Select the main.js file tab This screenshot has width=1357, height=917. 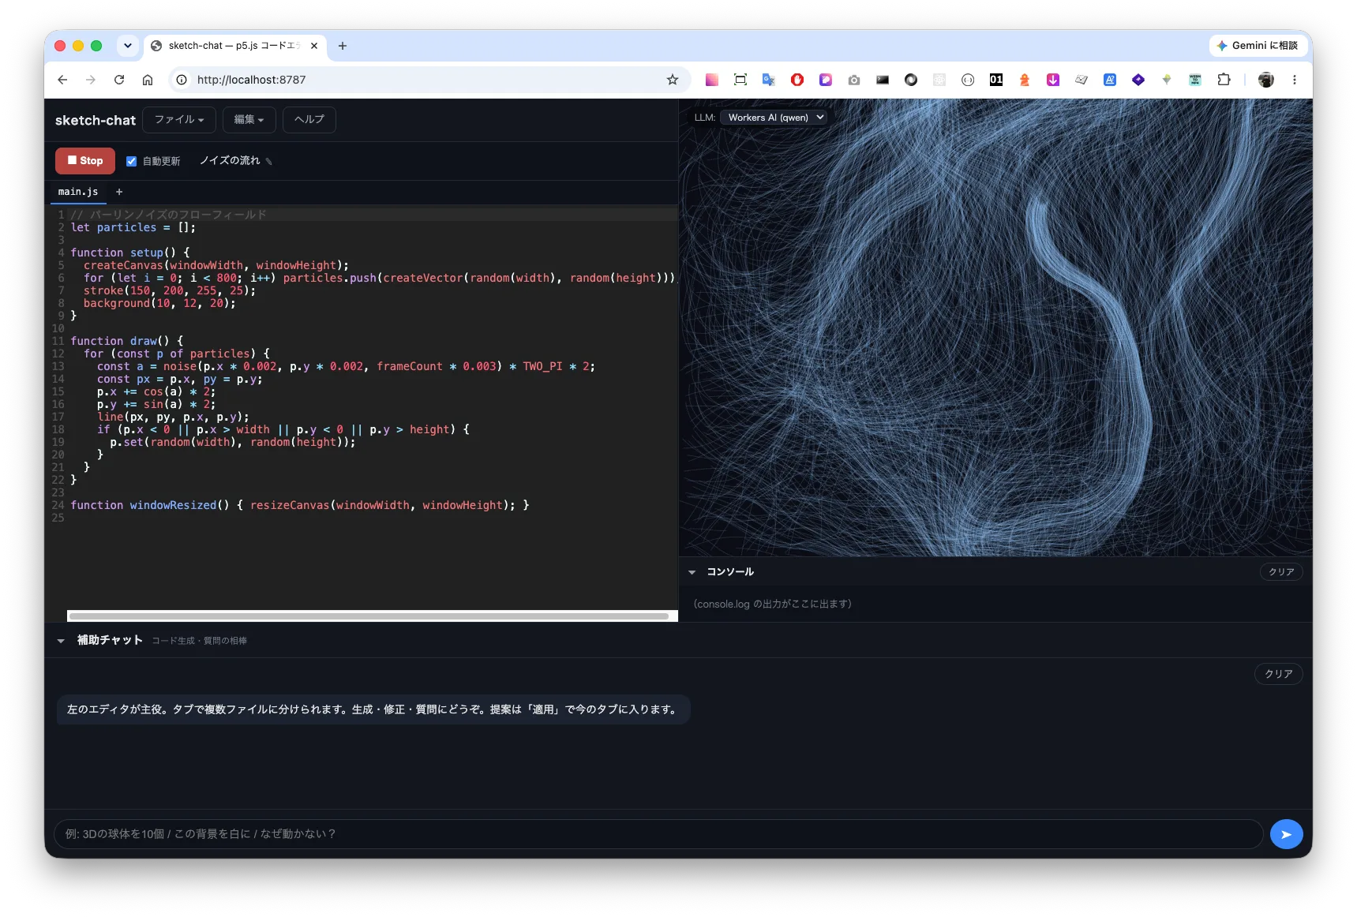pos(77,192)
